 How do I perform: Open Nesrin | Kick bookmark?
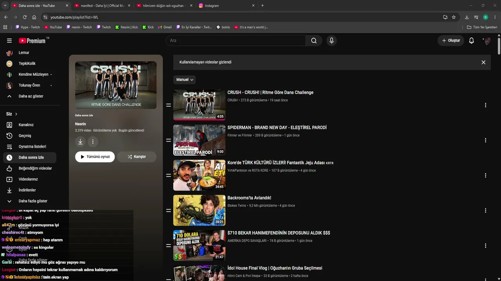click(x=126, y=27)
